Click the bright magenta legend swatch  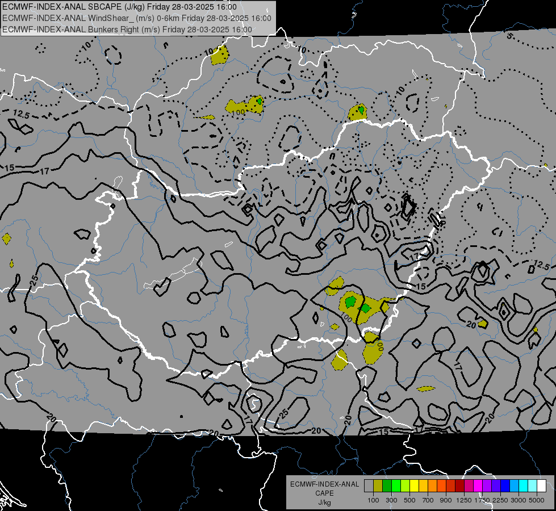[478, 486]
